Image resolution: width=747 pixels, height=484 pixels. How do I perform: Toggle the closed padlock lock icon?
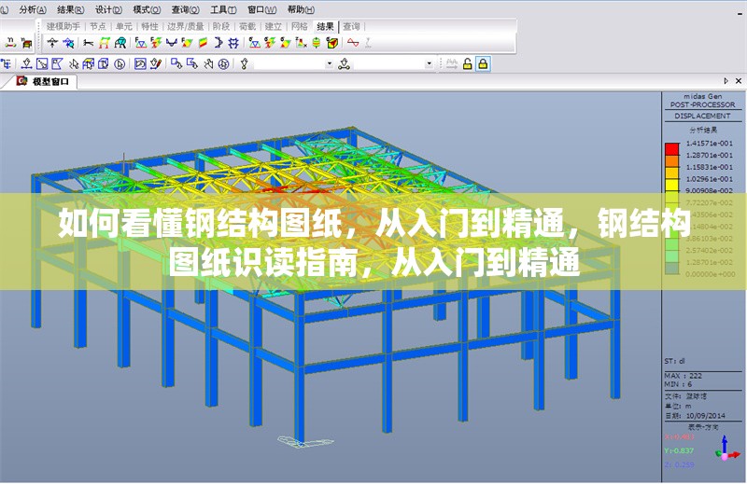pos(483,63)
